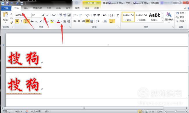The height and width of the screenshot is (113, 189).
Task: Switch to the 插入 tab
Action: point(26,8)
